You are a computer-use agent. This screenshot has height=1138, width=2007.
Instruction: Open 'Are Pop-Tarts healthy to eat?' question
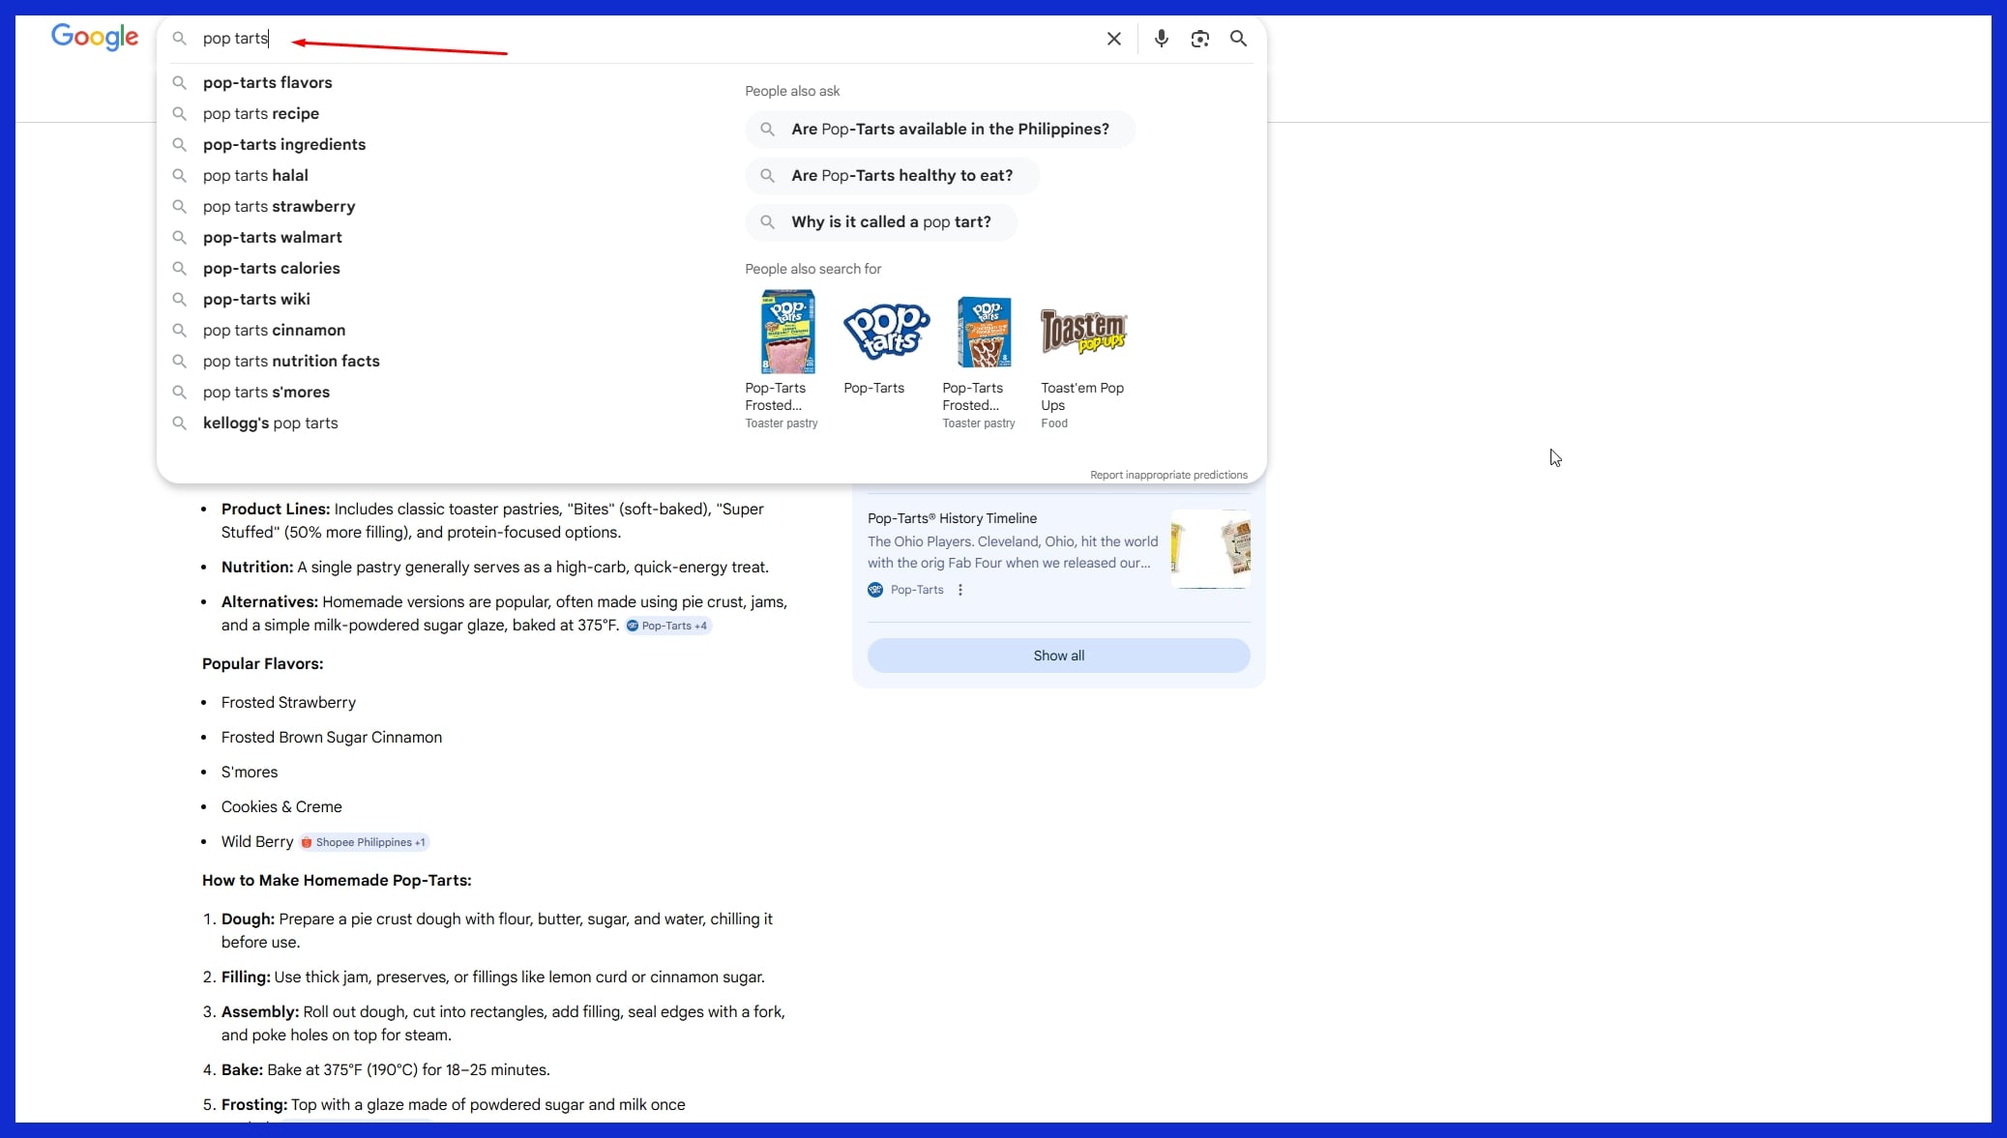[x=901, y=175]
